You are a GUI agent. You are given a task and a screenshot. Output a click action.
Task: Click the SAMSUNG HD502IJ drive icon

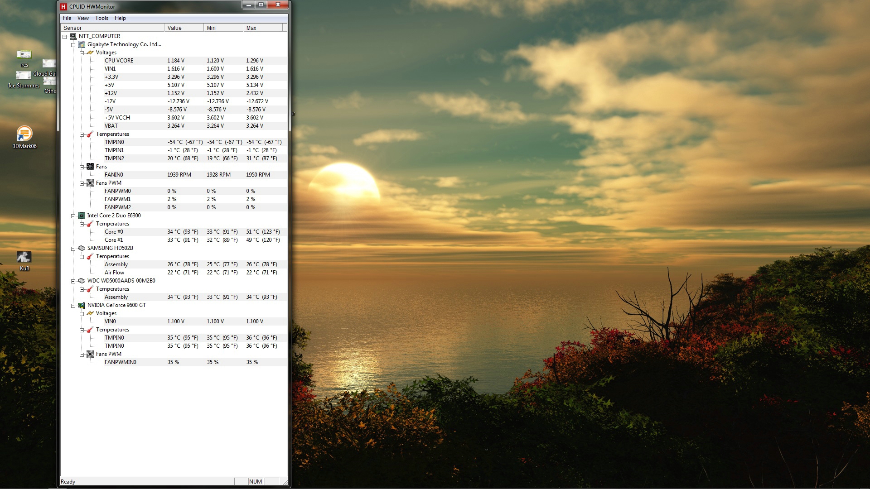(82, 248)
